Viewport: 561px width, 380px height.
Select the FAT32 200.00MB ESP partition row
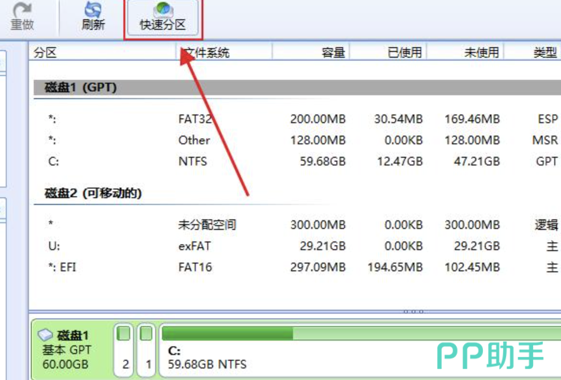click(297, 119)
